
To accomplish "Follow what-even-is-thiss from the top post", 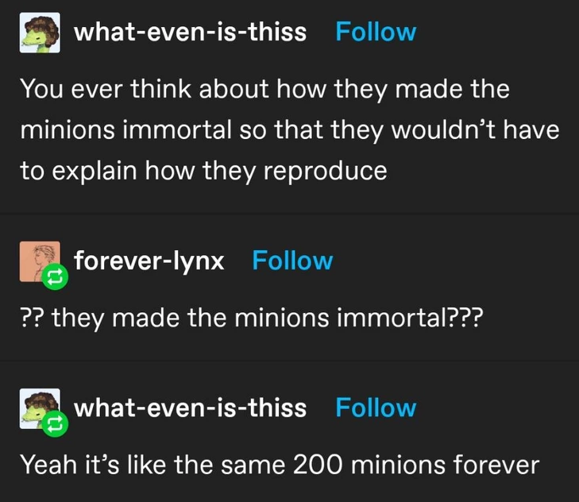I will [x=376, y=32].
